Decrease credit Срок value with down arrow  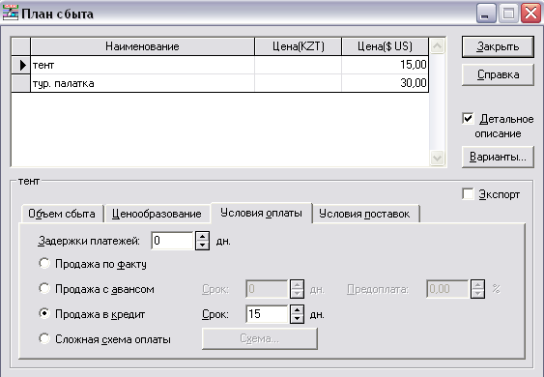click(297, 319)
